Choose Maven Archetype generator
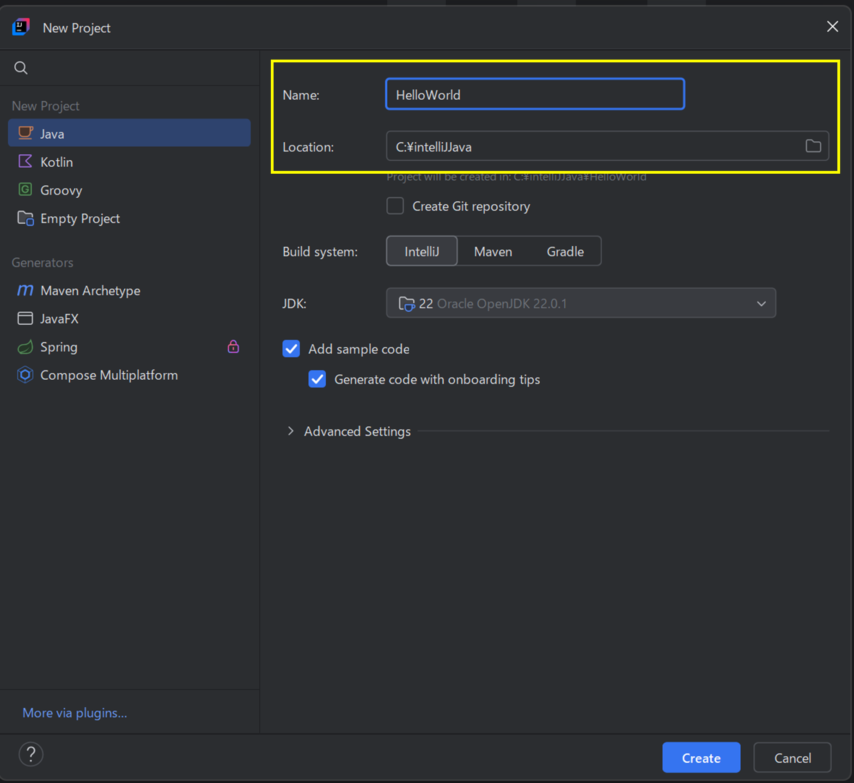 pos(129,291)
